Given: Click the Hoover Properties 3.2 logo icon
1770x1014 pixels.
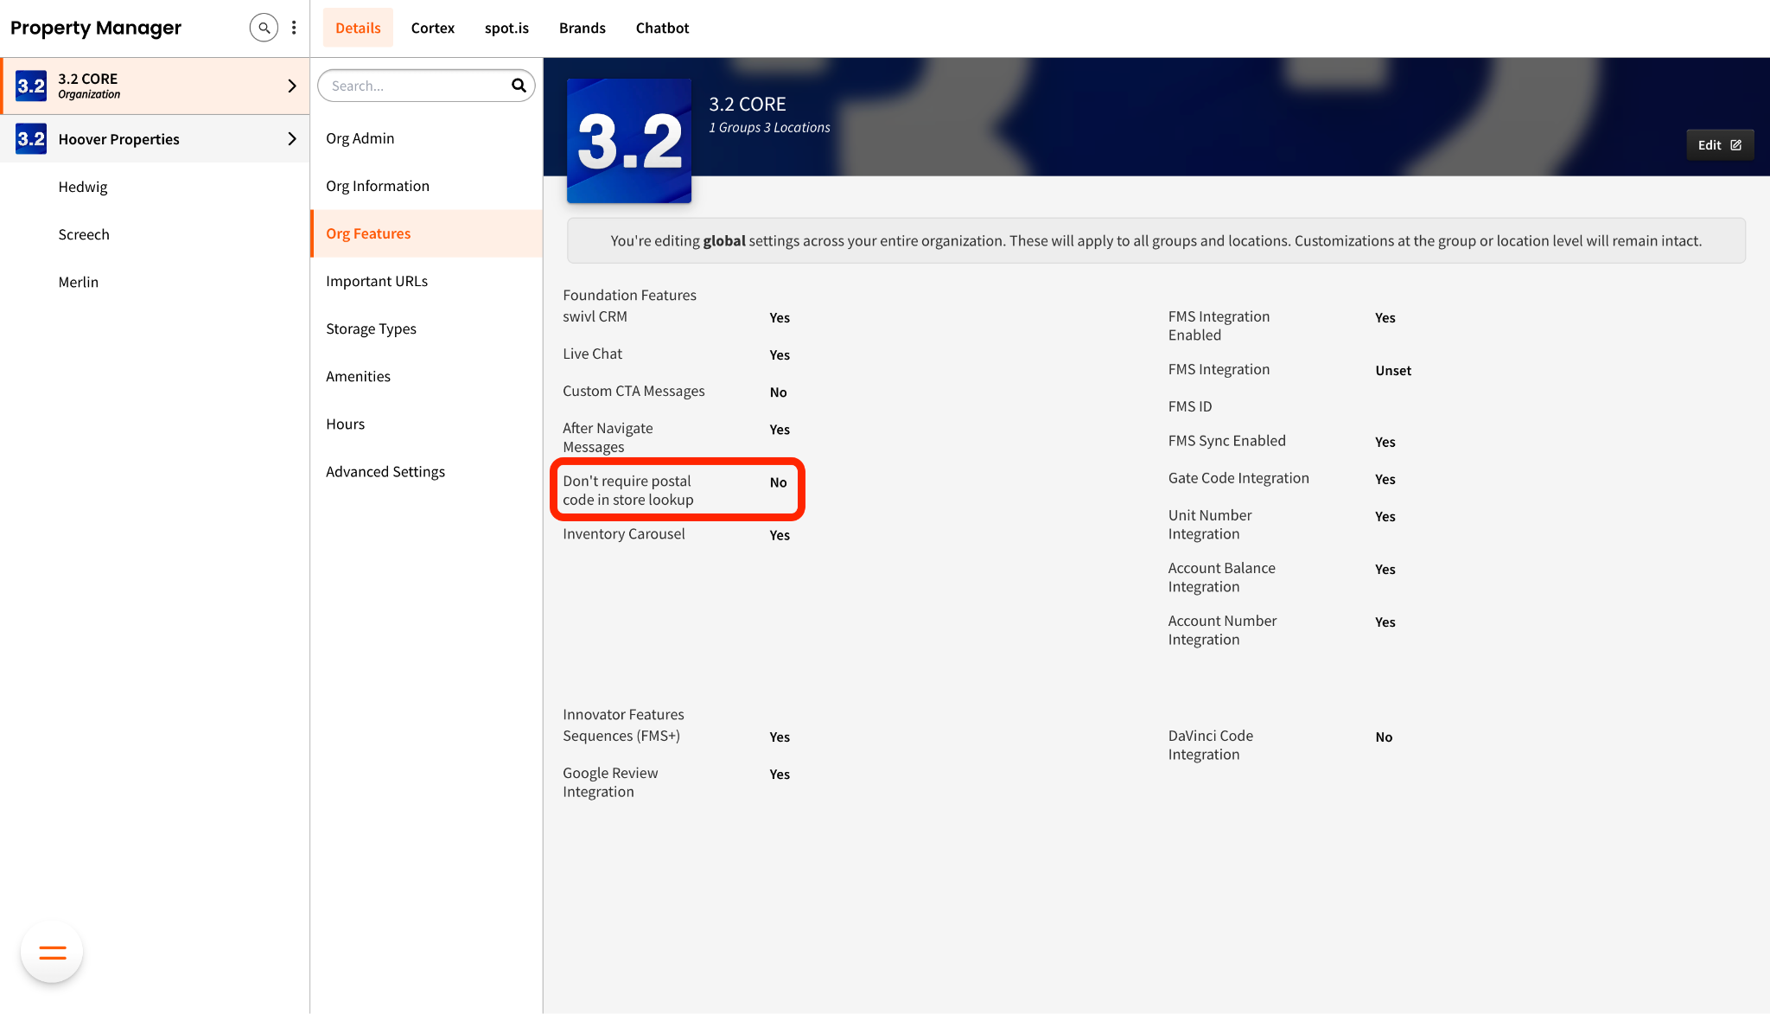Looking at the screenshot, I should pyautogui.click(x=31, y=138).
